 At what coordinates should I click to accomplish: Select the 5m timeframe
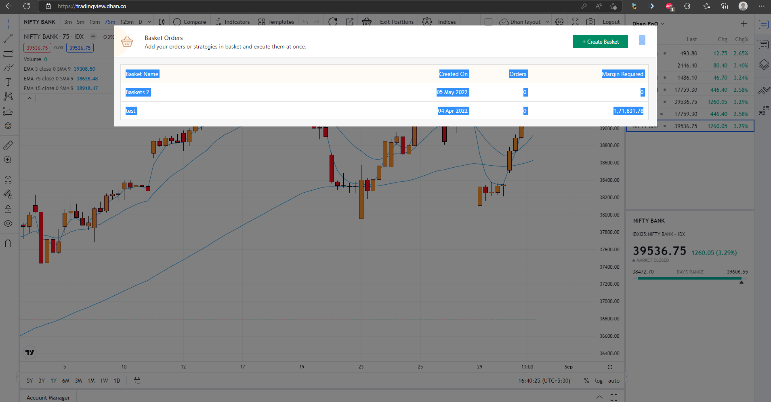81,22
